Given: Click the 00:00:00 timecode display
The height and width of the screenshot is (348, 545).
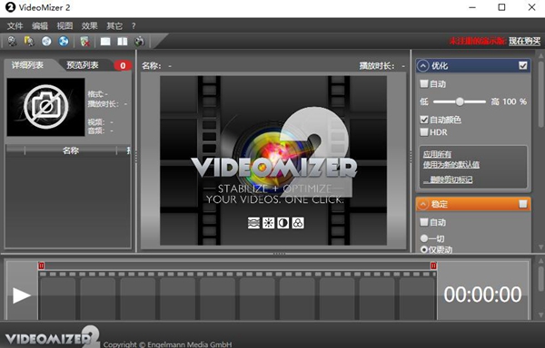Looking at the screenshot, I should click(x=482, y=295).
